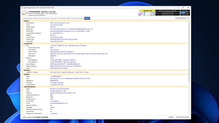This screenshot has height=123, width=219.
Task: Select the P0 CHANNEL B memory row
Action: [x=106, y=62]
